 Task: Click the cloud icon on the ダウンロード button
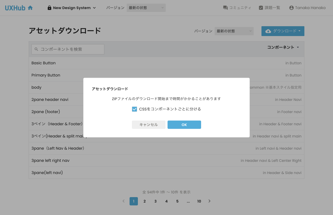(268, 31)
